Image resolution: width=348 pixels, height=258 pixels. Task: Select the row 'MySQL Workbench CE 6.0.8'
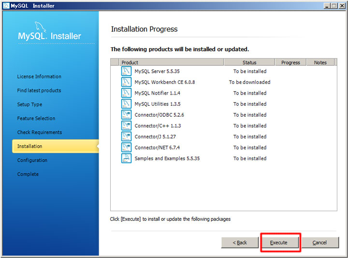(x=223, y=82)
